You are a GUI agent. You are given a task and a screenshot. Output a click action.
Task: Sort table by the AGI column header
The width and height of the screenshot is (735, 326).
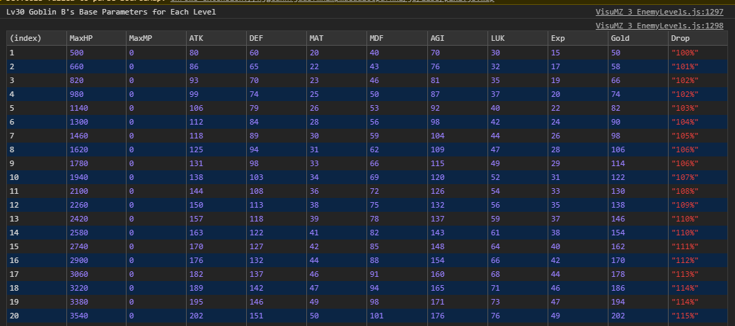tap(436, 38)
